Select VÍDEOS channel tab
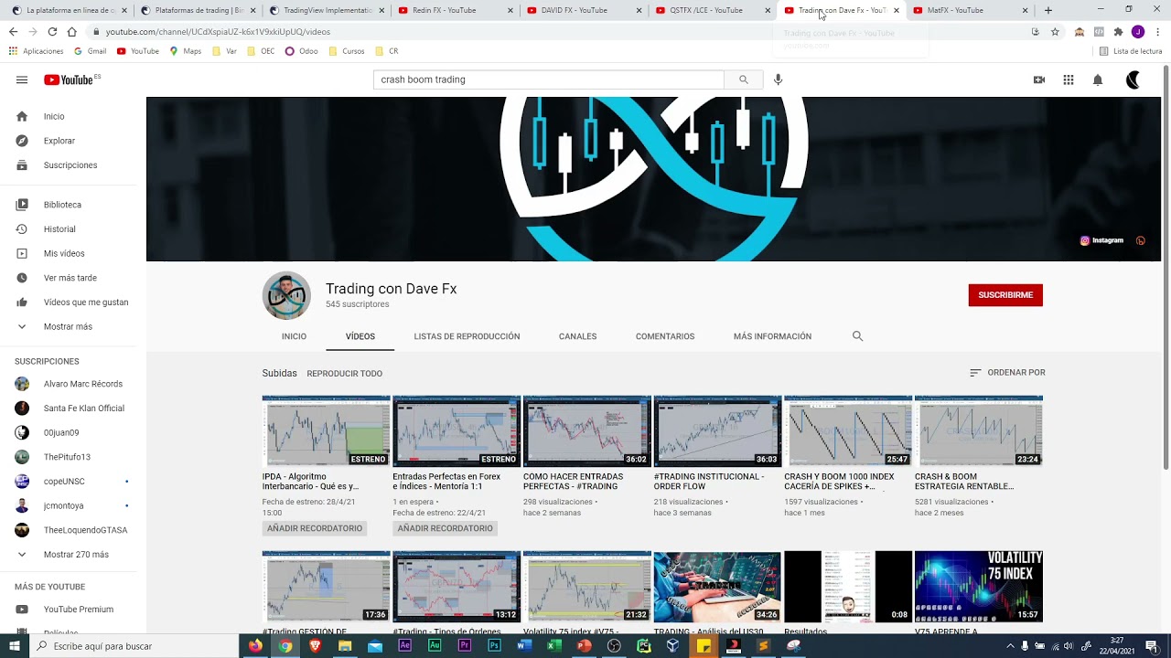 click(360, 336)
